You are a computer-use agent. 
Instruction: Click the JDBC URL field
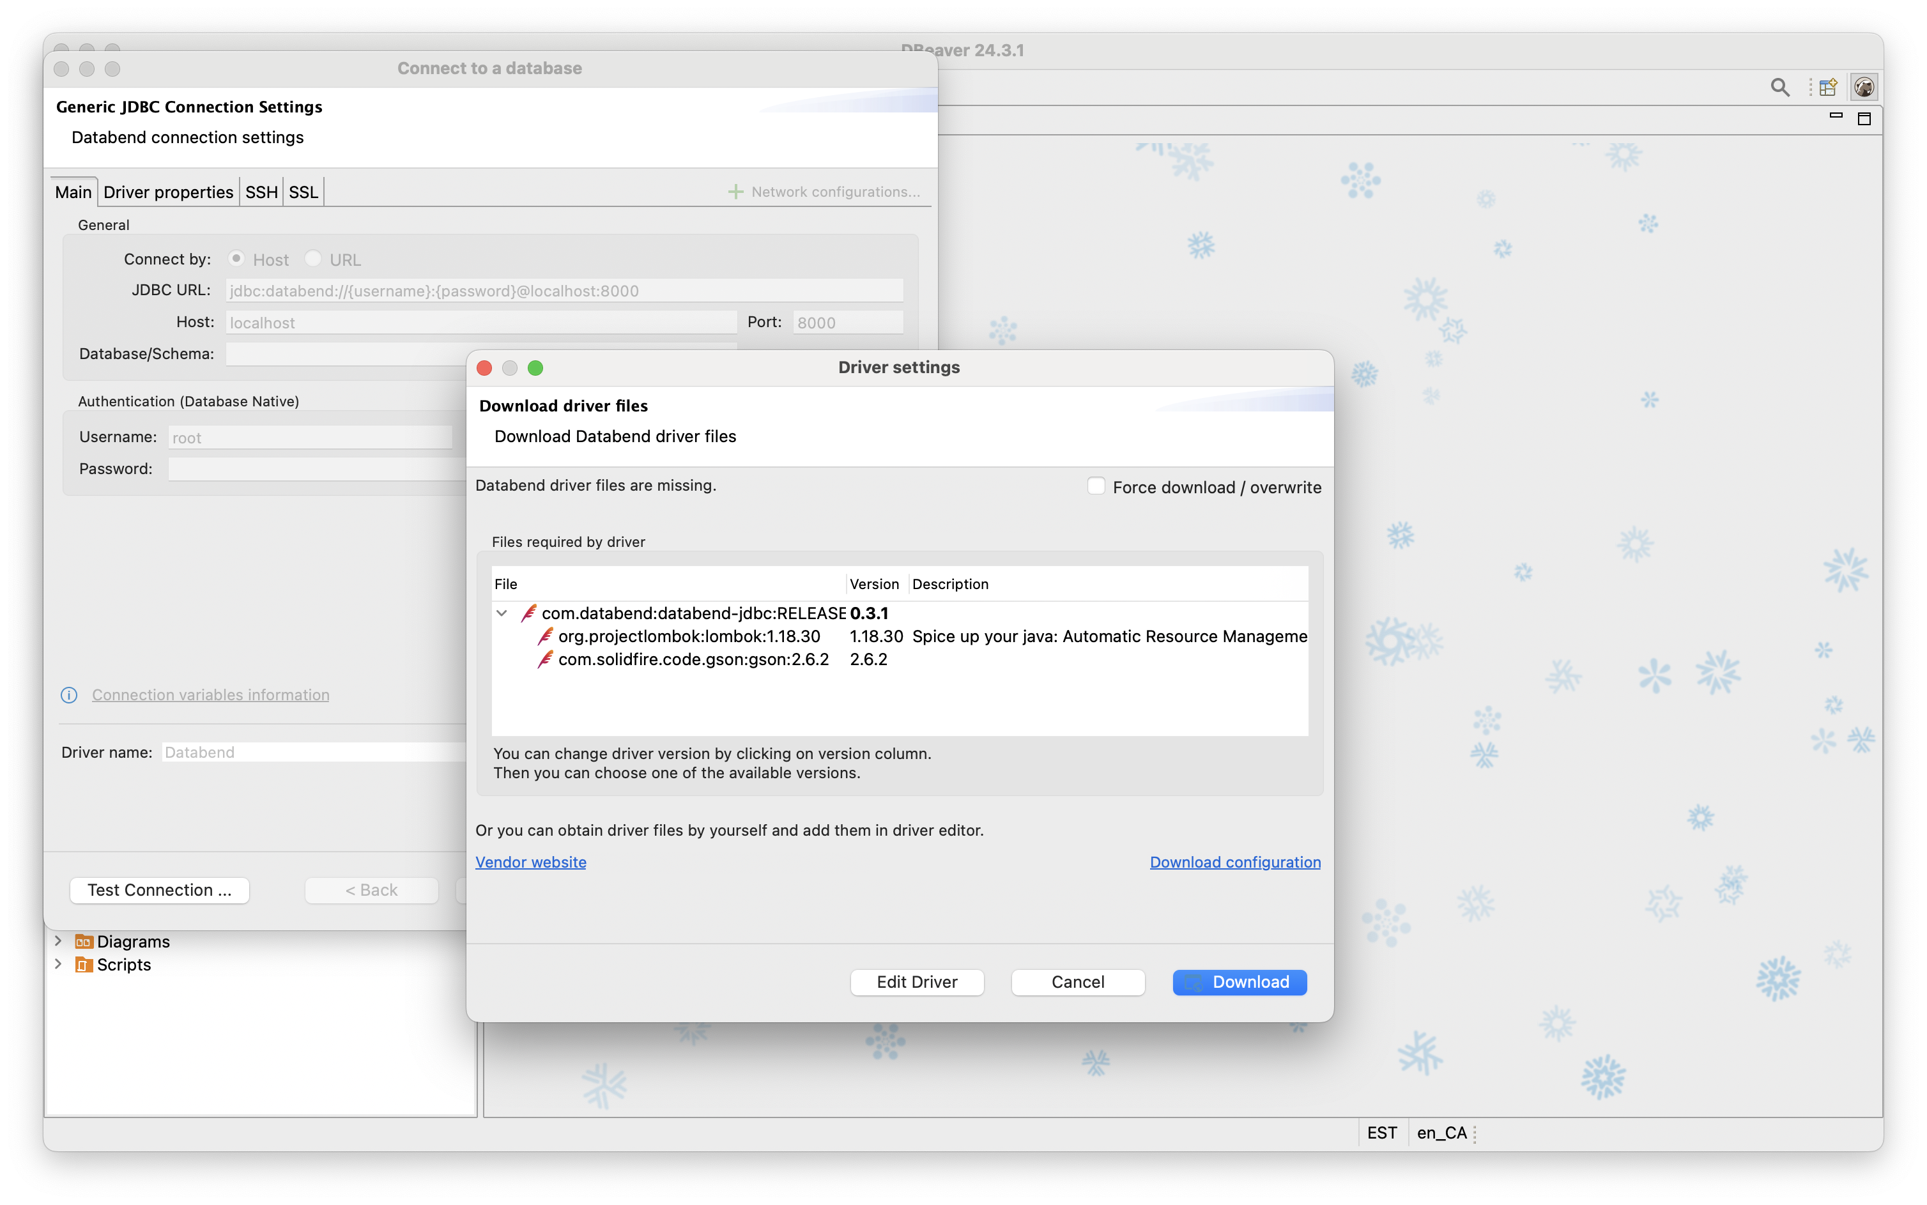point(564,291)
